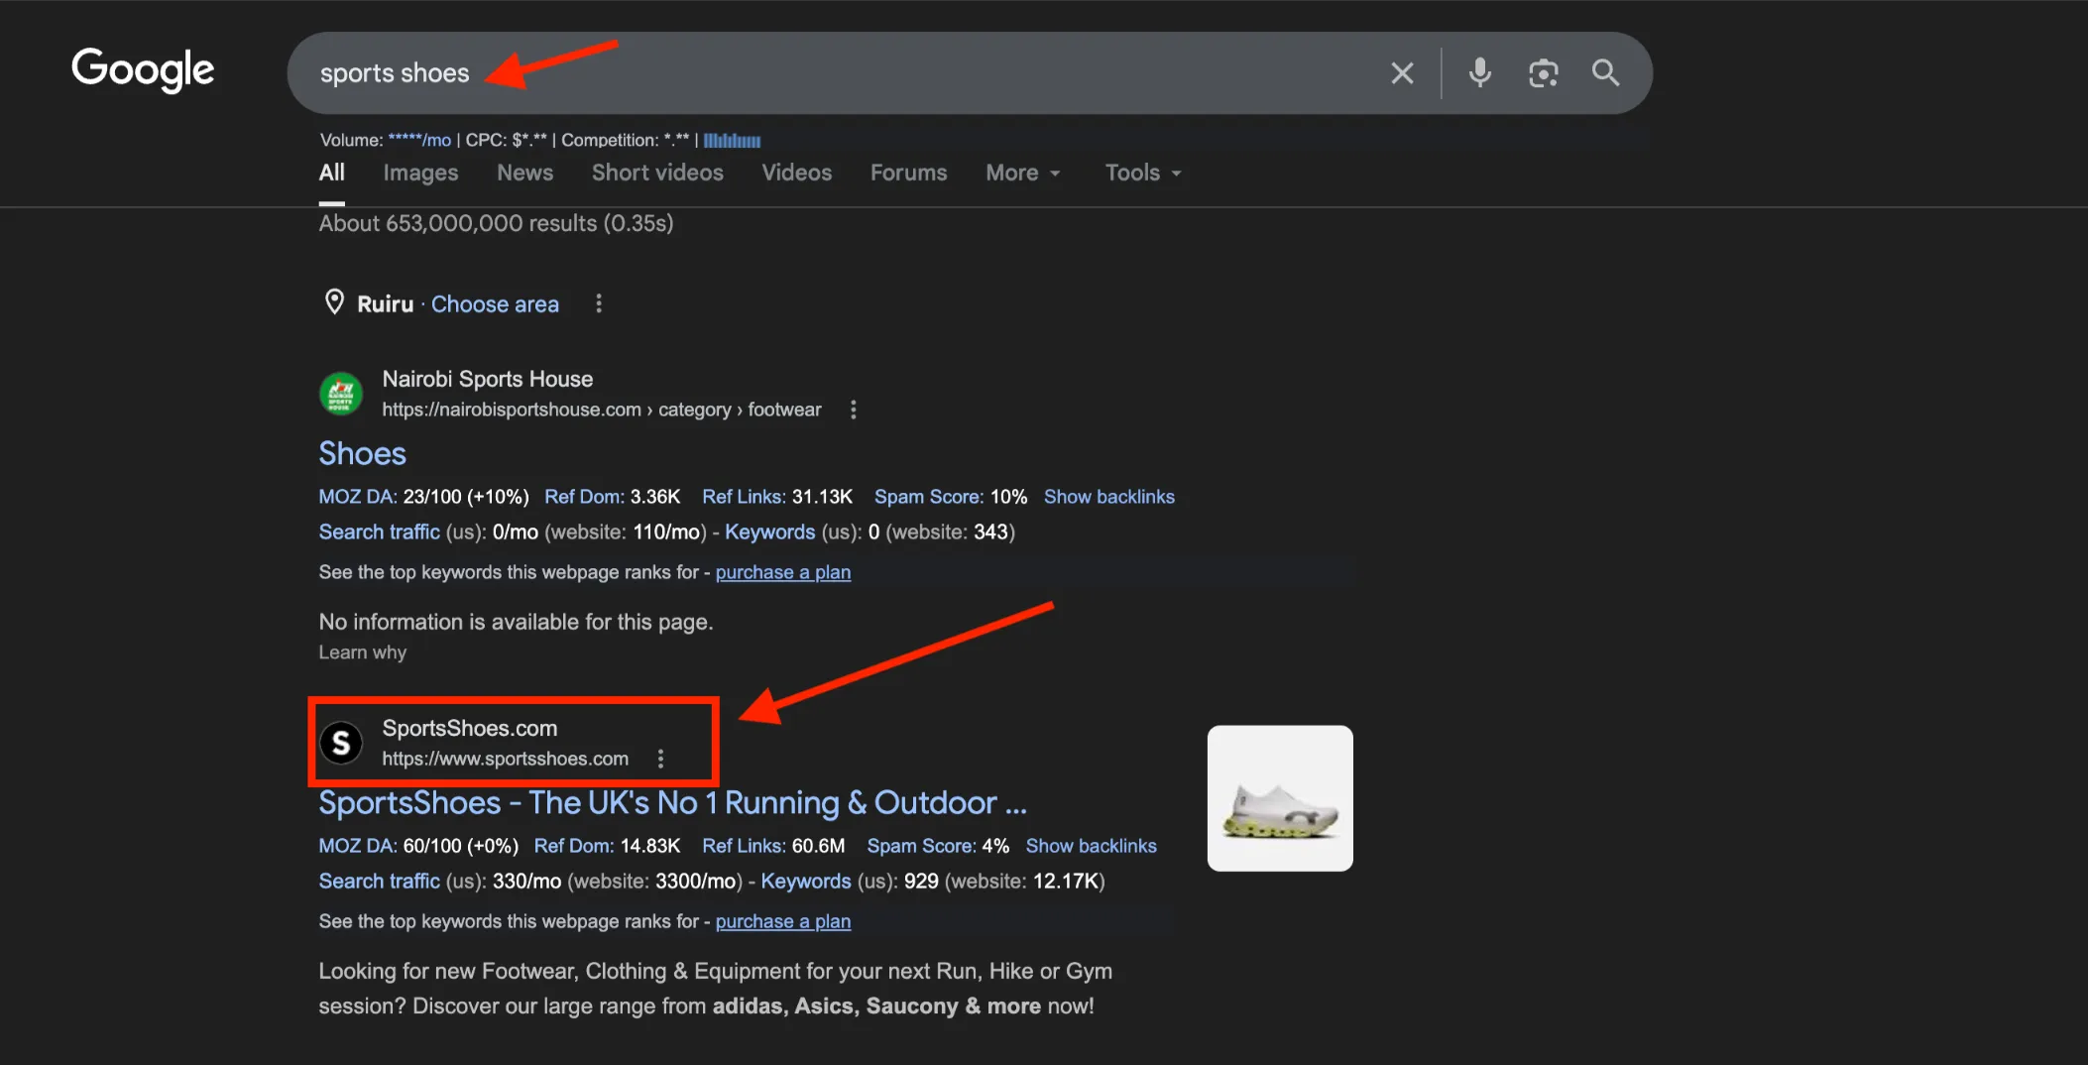Viewport: 2088px width, 1065px height.
Task: Click the nairobisportshouse.com footwear URL
Action: pyautogui.click(x=602, y=410)
